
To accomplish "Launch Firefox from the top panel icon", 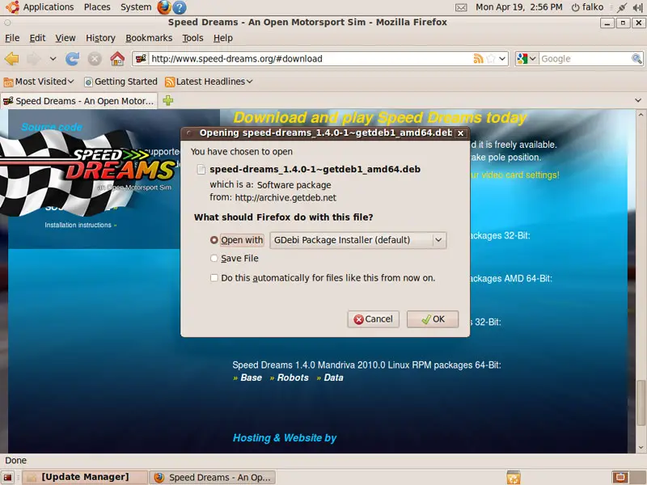I will [x=164, y=7].
